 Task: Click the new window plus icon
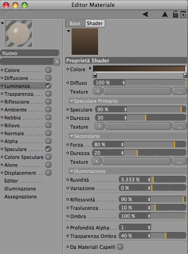183,14
